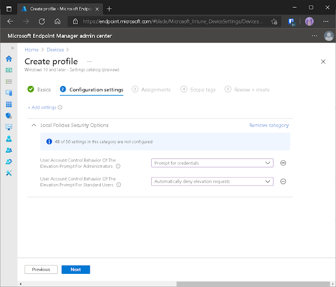This screenshot has width=336, height=287.
Task: Open the Dashboard icon in sidebar
Action: pyautogui.click(x=8, y=70)
